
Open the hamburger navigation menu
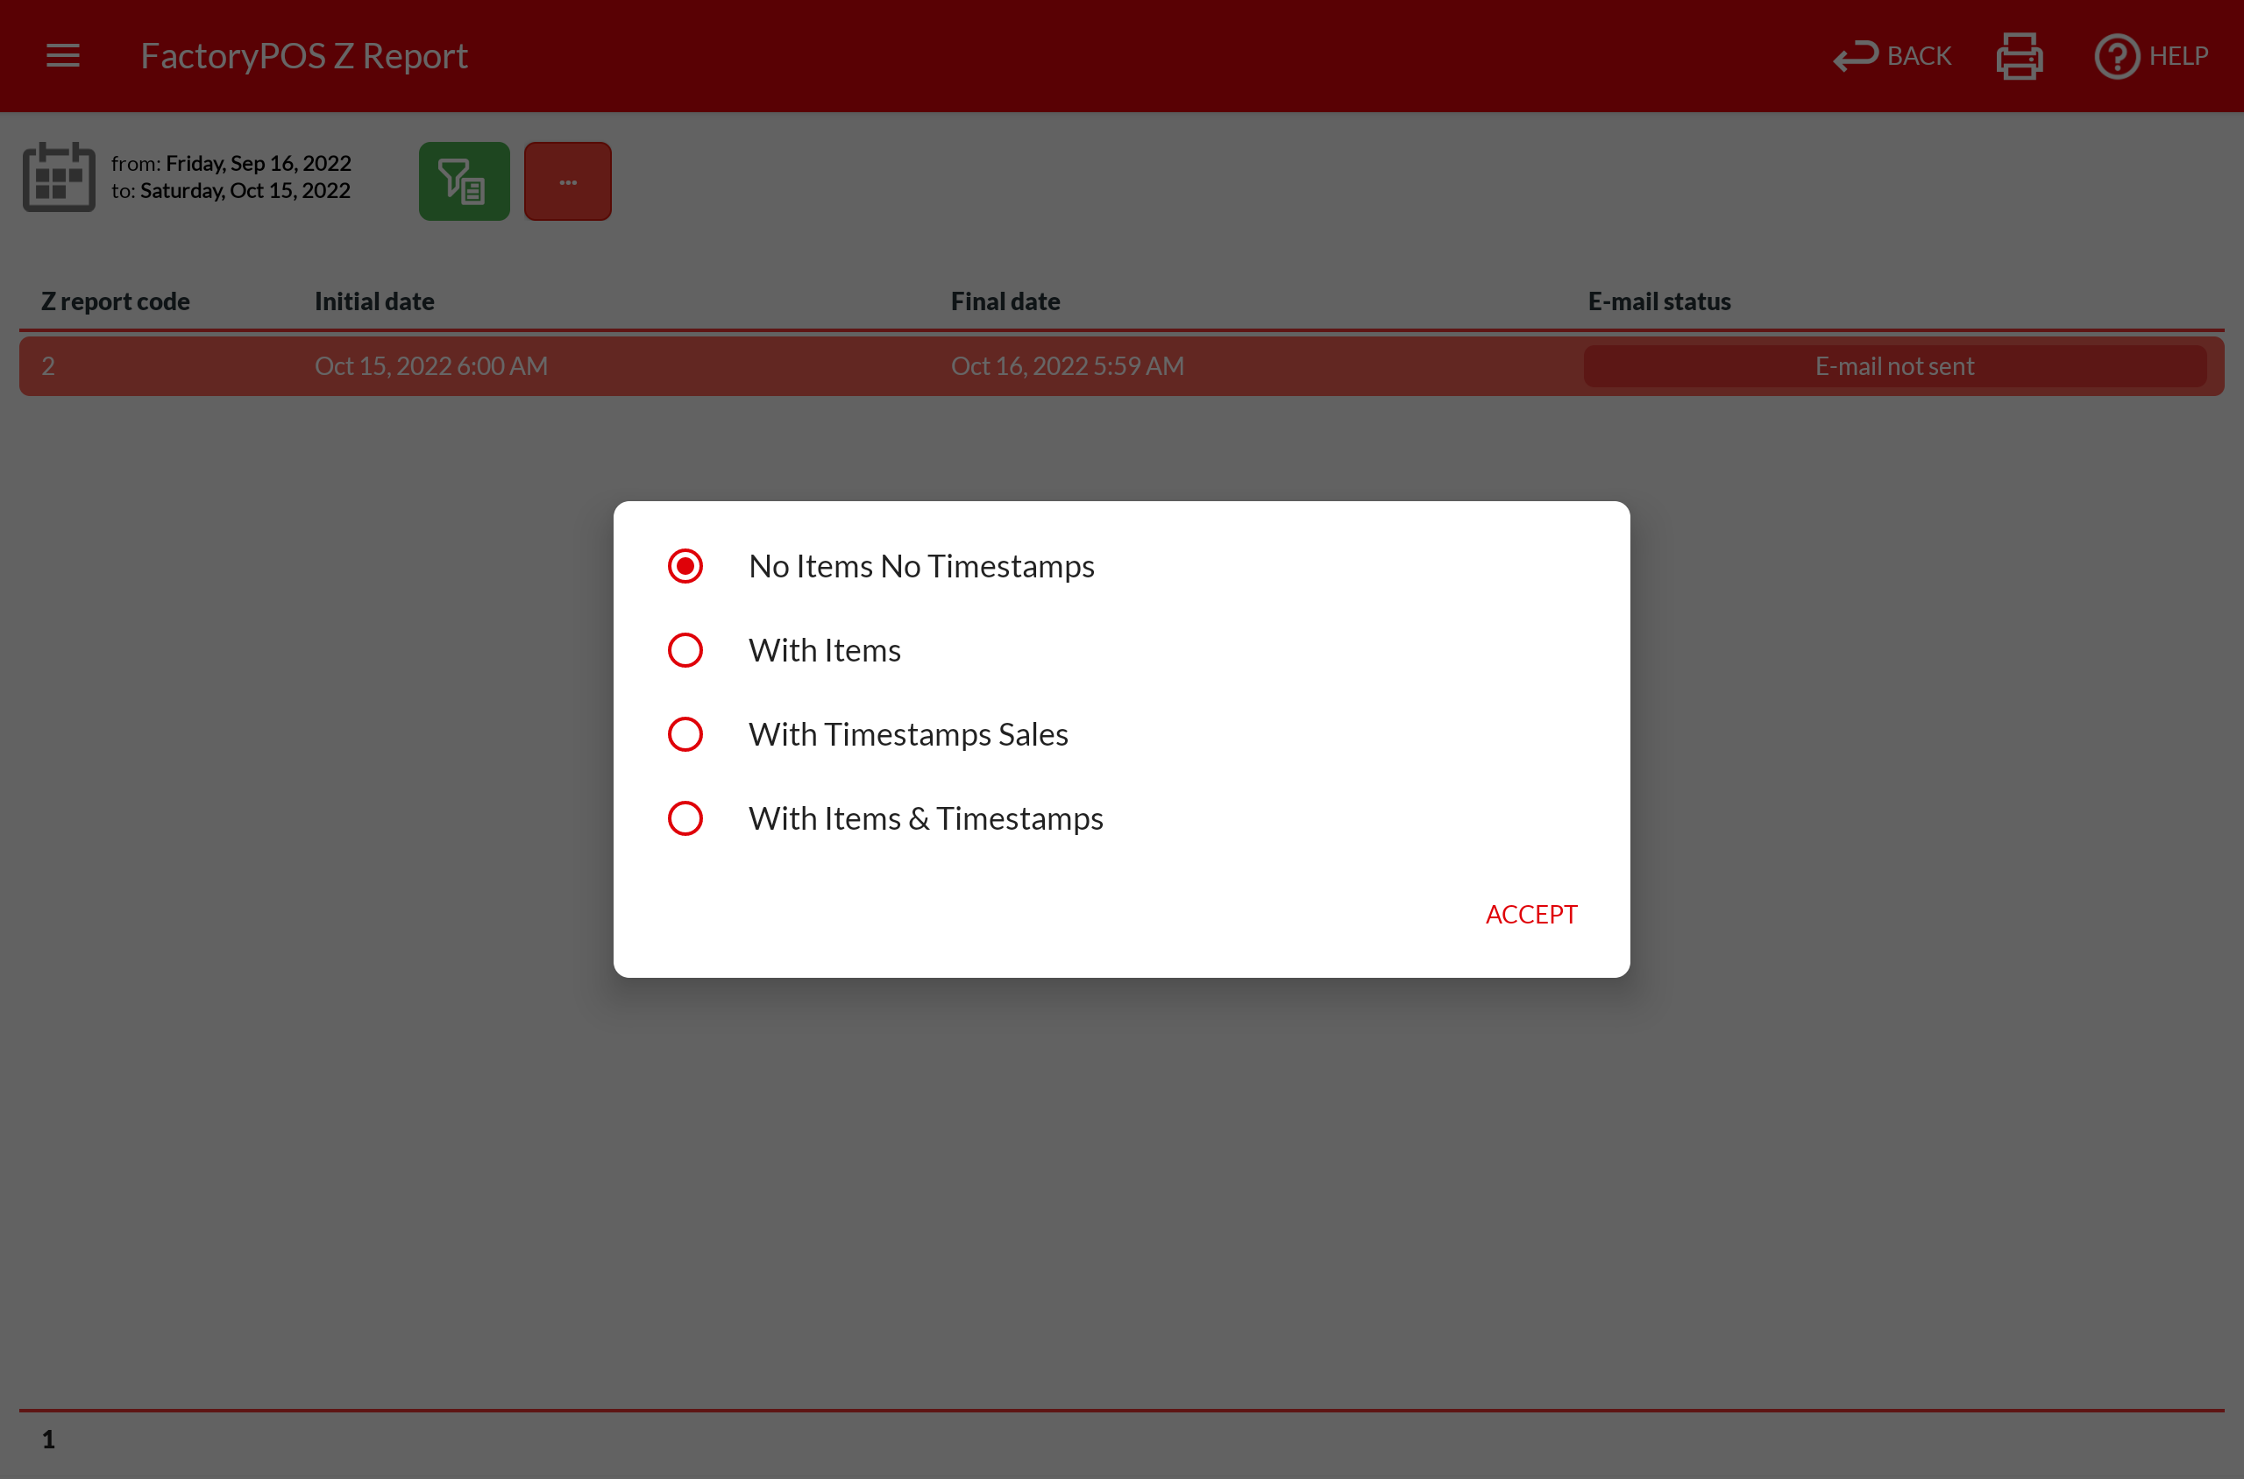coord(62,56)
